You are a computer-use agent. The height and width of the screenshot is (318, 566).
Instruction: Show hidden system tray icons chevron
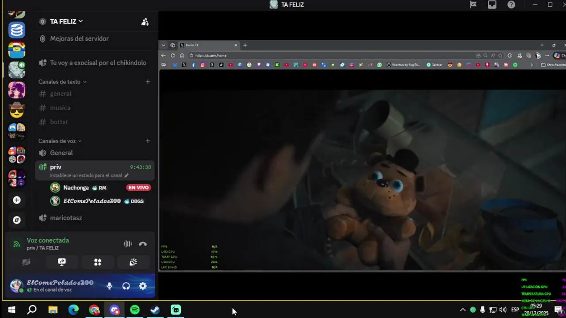[463, 310]
